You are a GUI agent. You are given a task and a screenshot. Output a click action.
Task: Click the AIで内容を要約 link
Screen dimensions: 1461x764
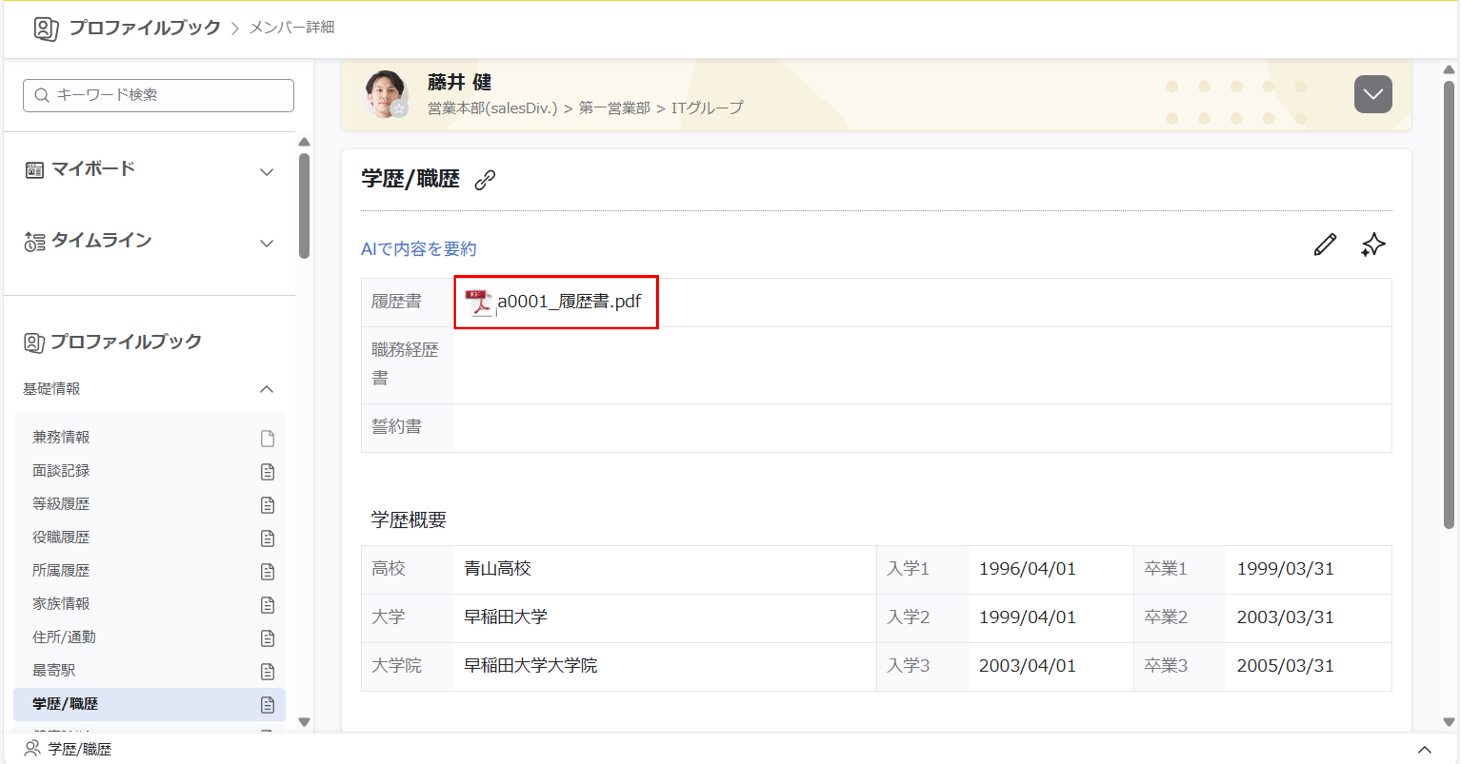419,249
